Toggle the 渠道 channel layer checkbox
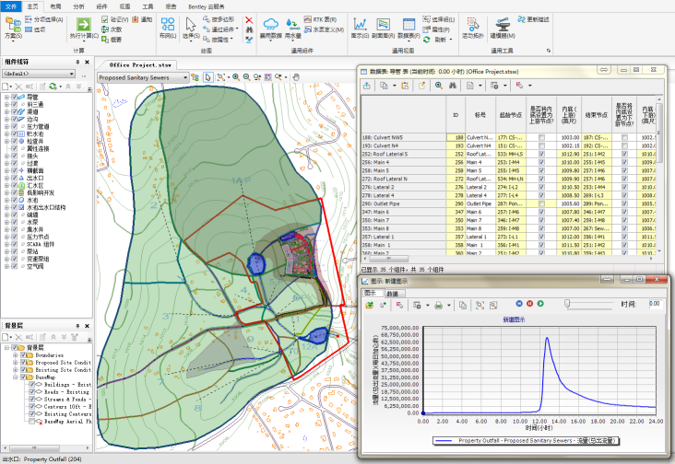The image size is (675, 464). pyautogui.click(x=15, y=111)
